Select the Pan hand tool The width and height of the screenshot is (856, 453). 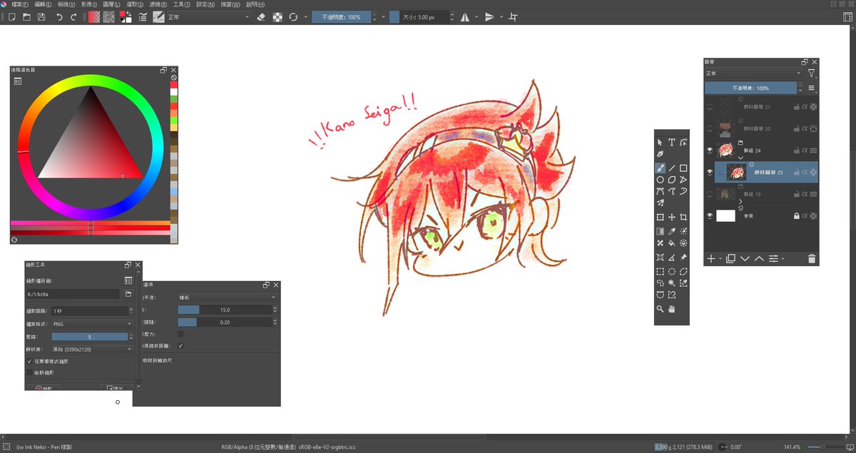coord(672,309)
